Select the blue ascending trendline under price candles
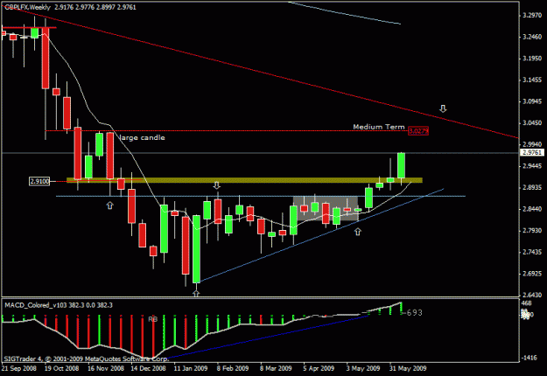Image resolution: width=547 pixels, height=376 pixels. tap(320, 235)
